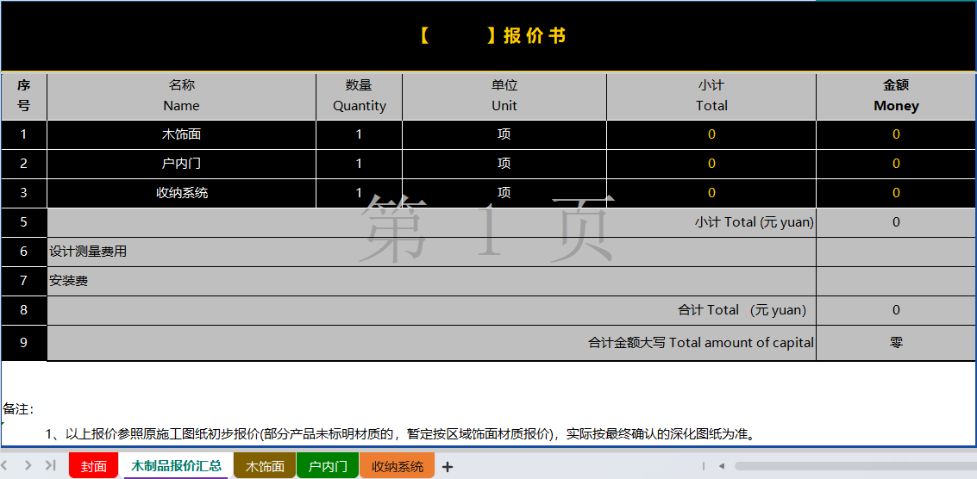Switch to the 封面 sheet tab
Screen dimensions: 977x479
tap(93, 466)
